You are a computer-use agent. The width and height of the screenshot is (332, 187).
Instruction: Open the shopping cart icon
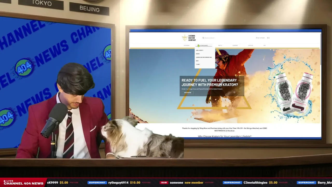[x=268, y=38]
